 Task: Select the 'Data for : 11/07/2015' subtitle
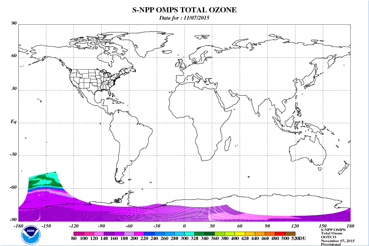[x=184, y=18]
